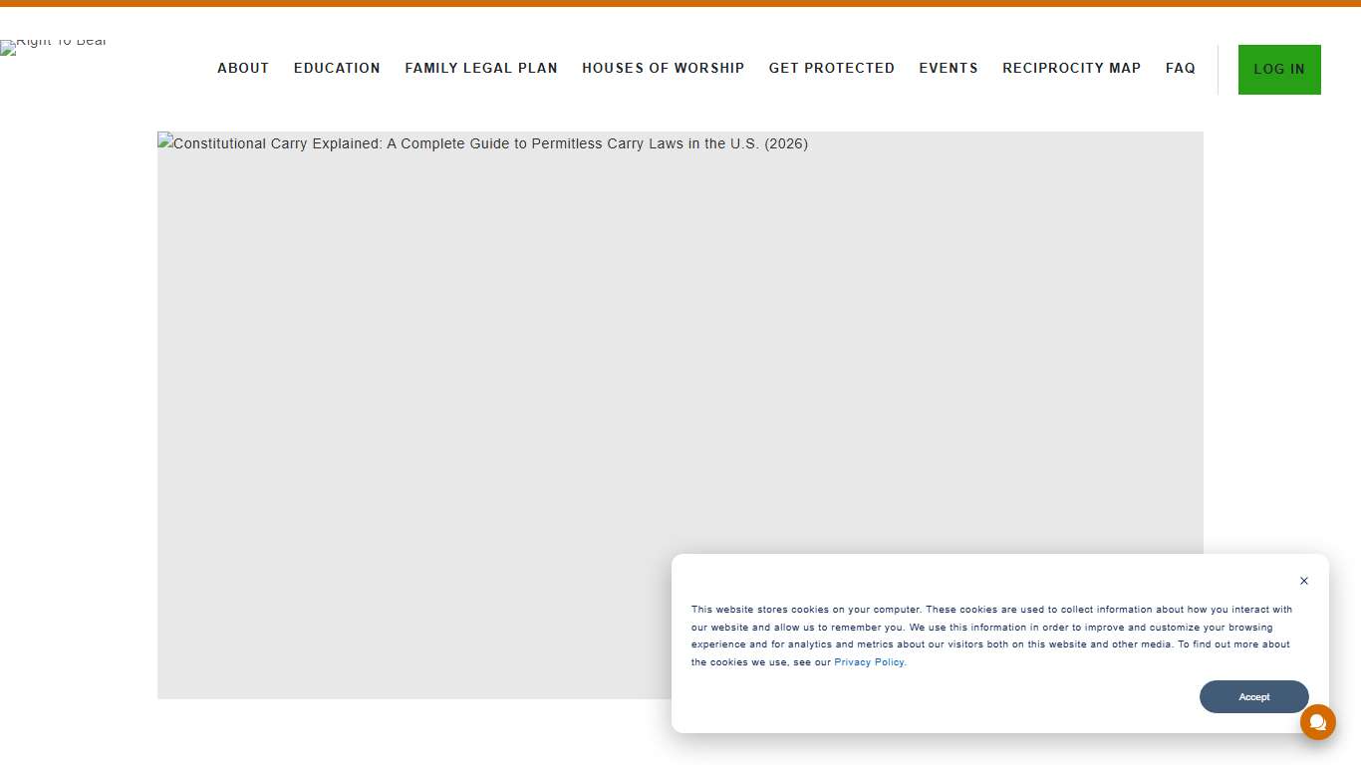The width and height of the screenshot is (1361, 765).
Task: Click the orange bar at page top
Action: point(680,3)
